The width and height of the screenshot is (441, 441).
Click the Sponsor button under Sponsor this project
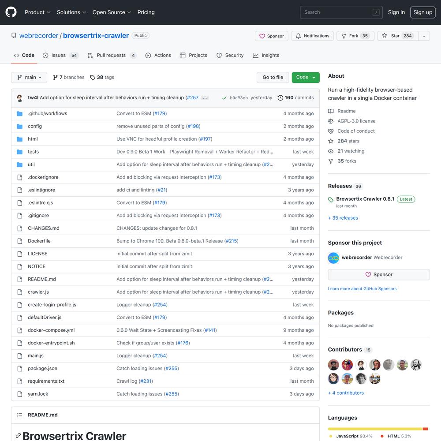tap(378, 274)
